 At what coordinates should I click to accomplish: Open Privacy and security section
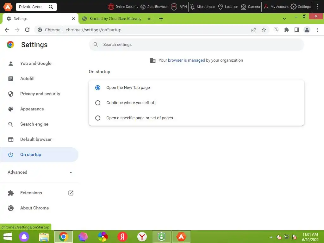(39, 94)
